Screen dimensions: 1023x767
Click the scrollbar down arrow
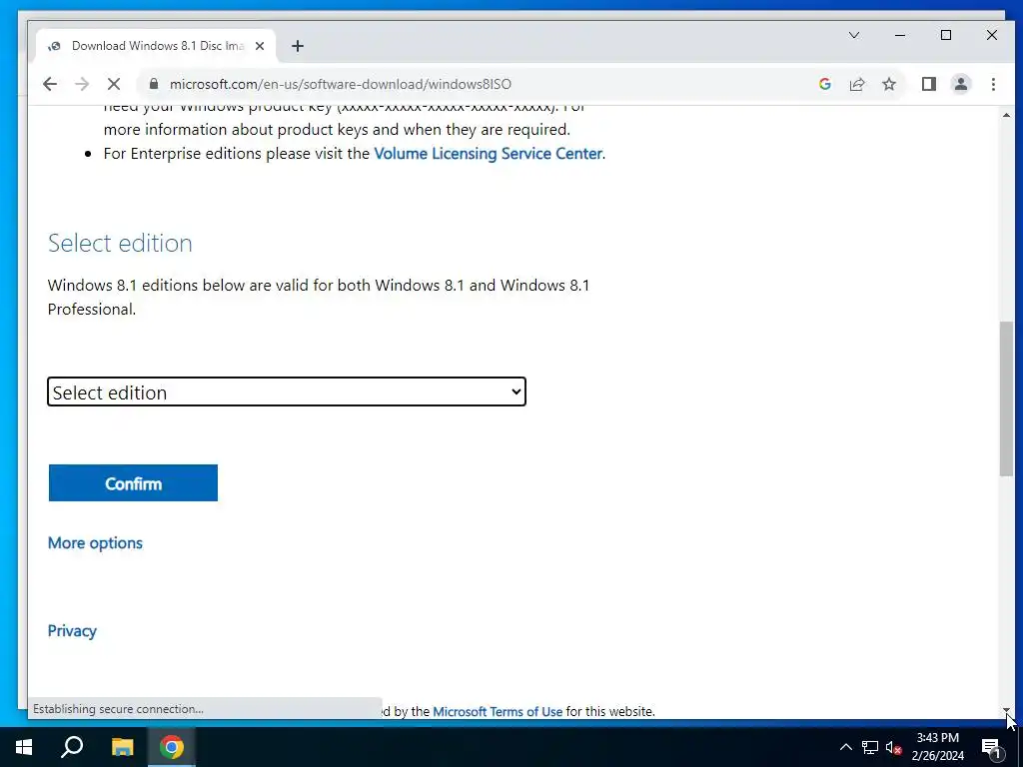(1006, 710)
